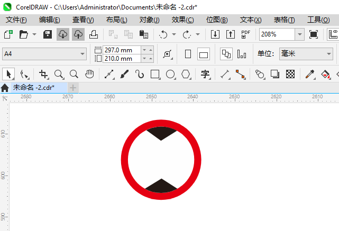The image size is (339, 231).
Task: Select the Artistic Media brush tool
Action: pos(124,74)
